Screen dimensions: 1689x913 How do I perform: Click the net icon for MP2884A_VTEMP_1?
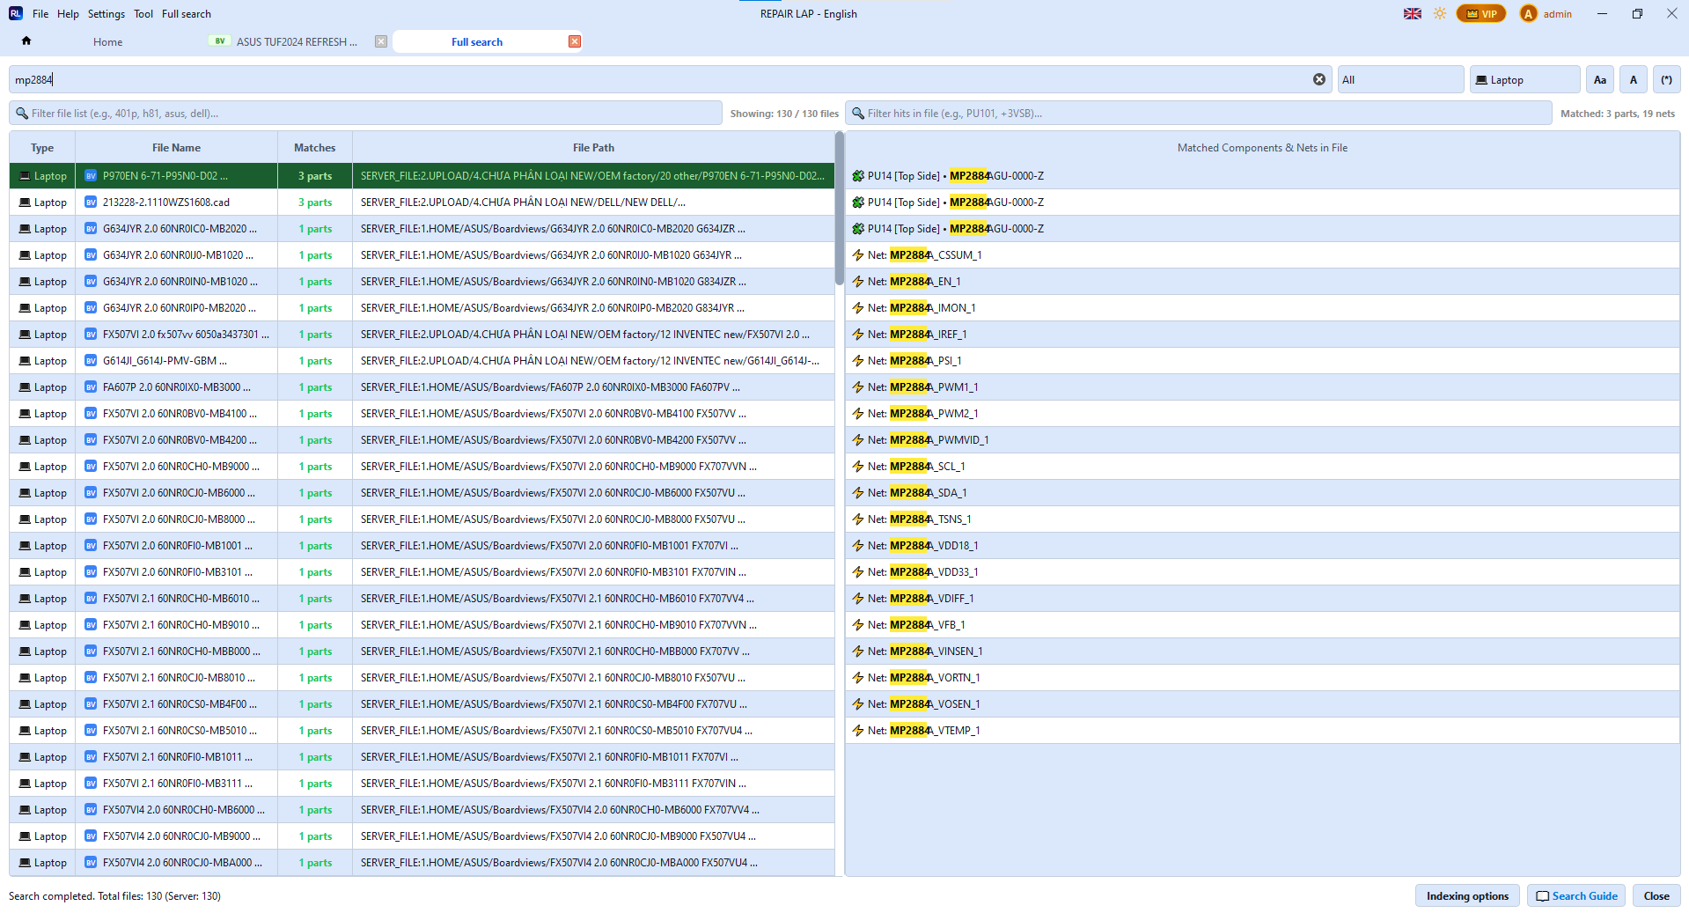(858, 730)
